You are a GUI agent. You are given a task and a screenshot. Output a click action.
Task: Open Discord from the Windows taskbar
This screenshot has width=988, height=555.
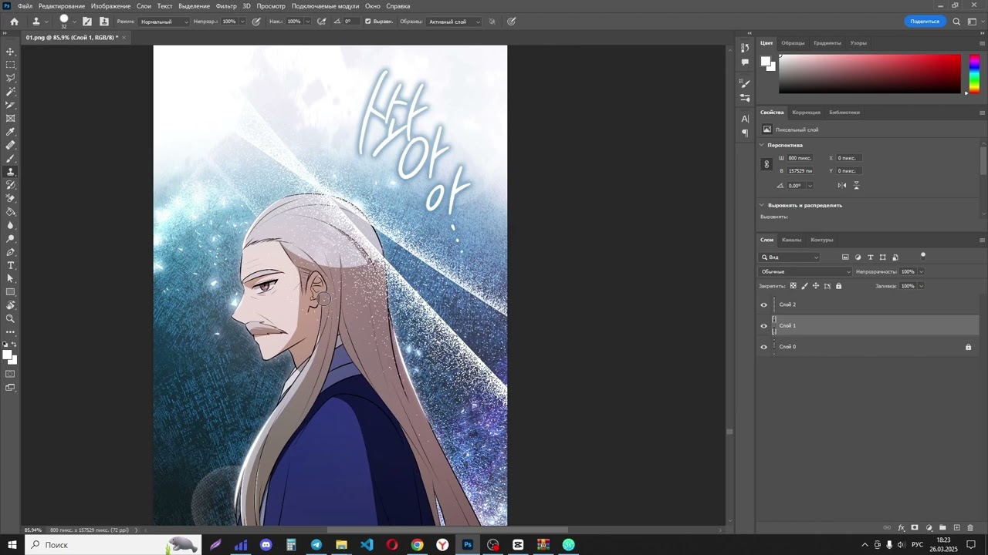pos(266,545)
